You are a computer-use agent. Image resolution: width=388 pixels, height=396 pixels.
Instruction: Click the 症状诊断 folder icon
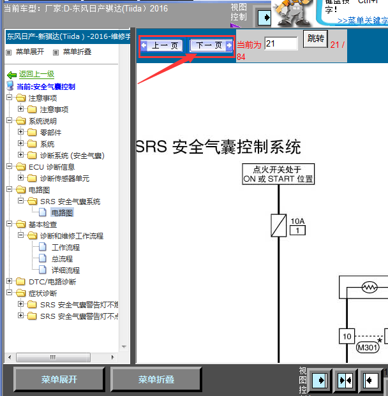(20, 293)
